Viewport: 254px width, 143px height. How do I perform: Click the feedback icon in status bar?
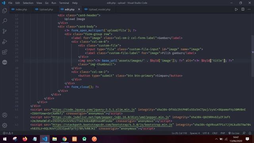[x=244, y=133]
